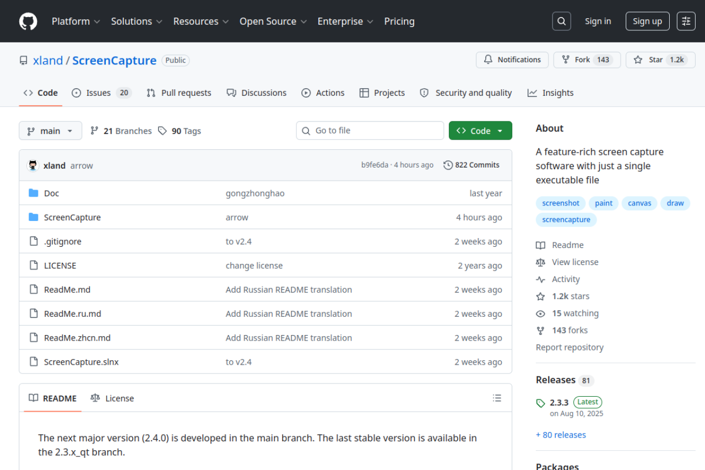This screenshot has width=705, height=470.
Task: Open the xland owner link
Action: 48,61
